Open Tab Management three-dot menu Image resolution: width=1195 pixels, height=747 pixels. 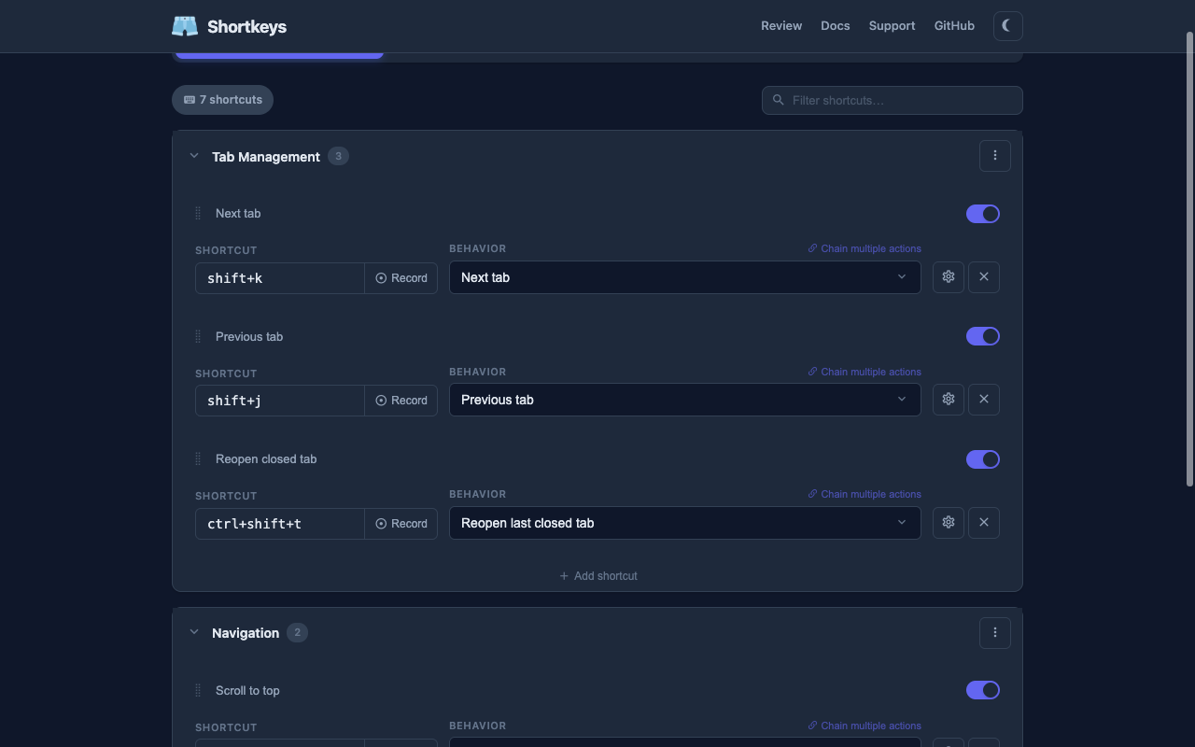coord(994,156)
